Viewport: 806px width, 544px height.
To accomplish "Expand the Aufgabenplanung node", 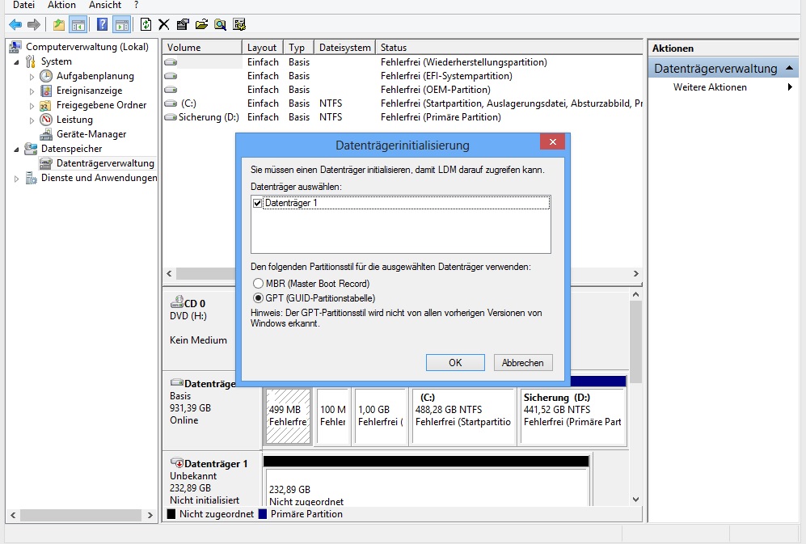I will click(32, 77).
